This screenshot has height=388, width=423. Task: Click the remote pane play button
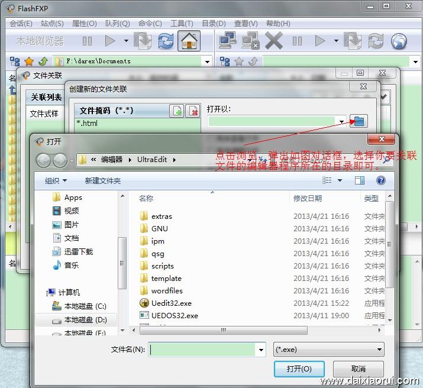320,41
